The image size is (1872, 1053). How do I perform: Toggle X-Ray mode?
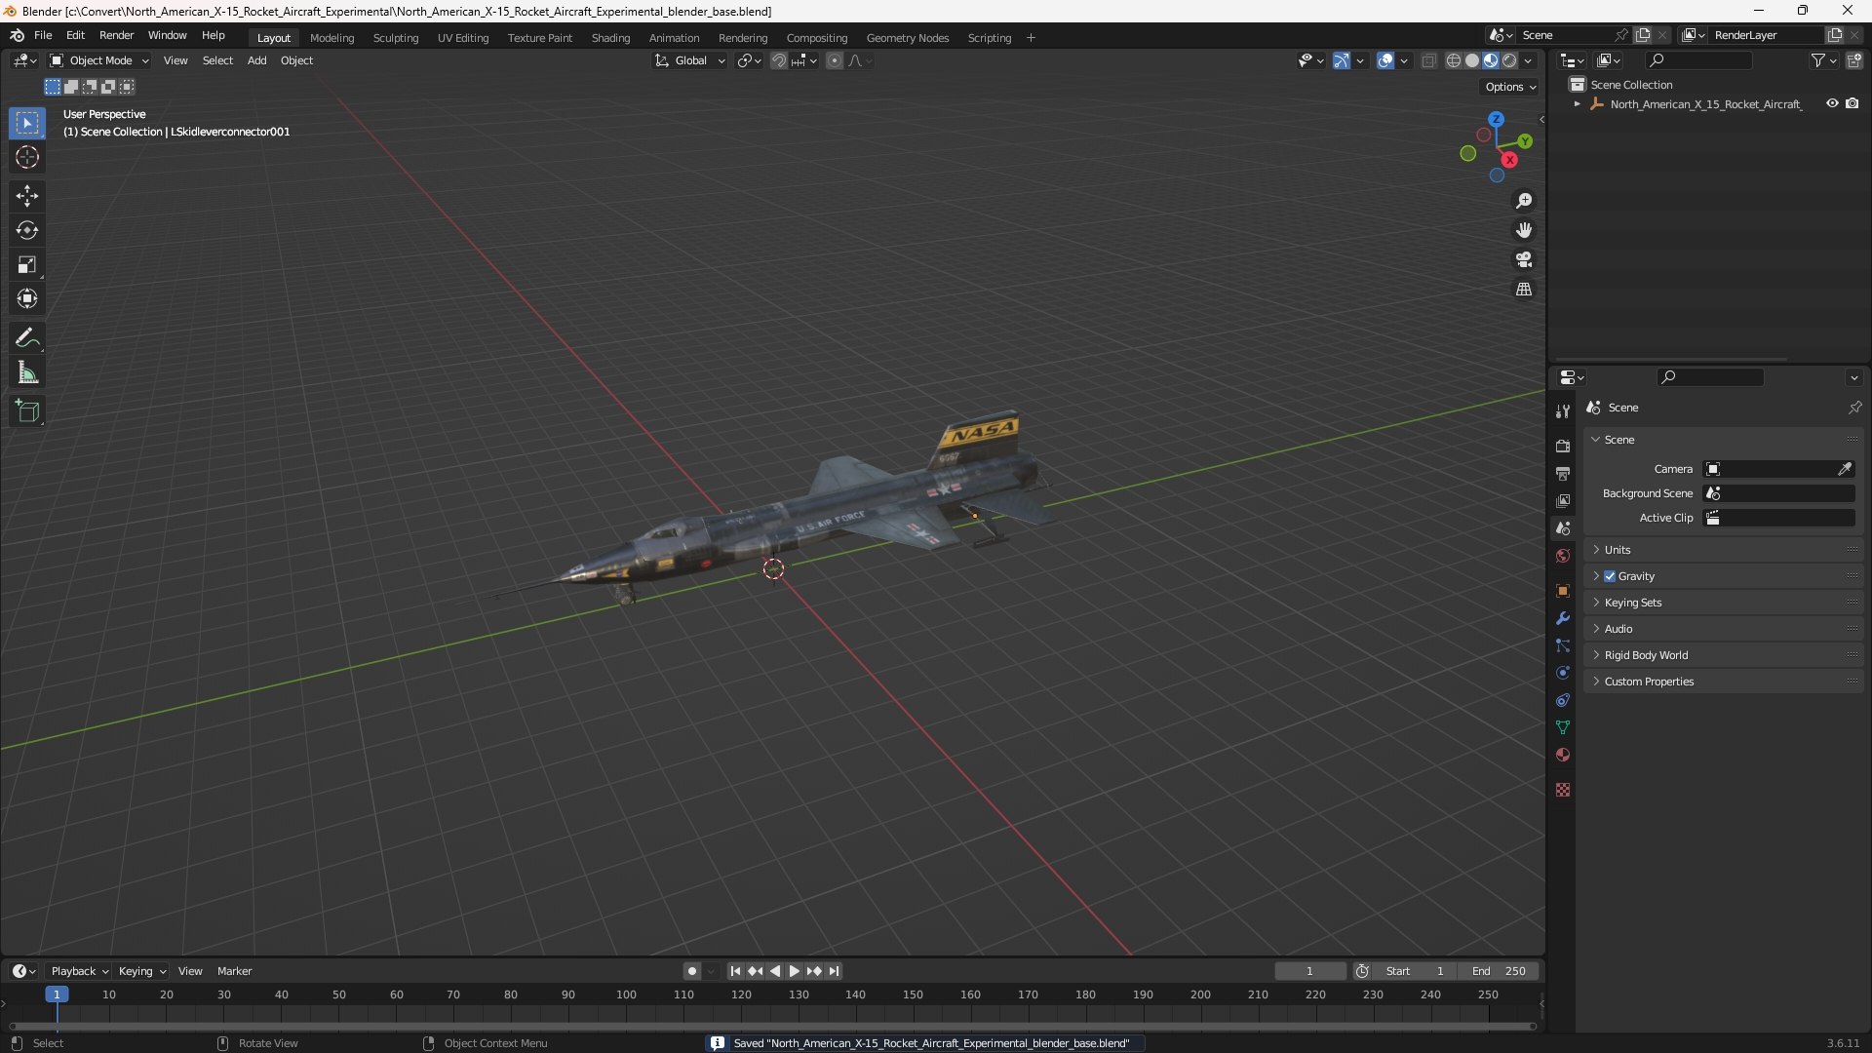1428,60
